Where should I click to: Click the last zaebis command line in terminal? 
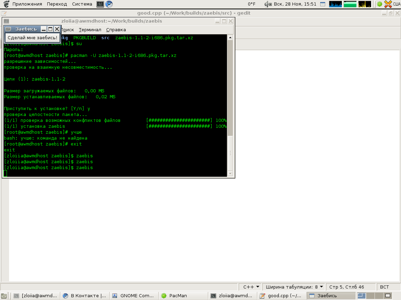click(x=48, y=168)
